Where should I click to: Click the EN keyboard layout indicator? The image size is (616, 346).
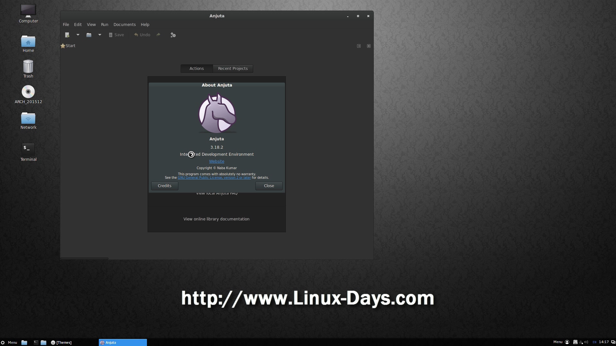[x=595, y=342]
